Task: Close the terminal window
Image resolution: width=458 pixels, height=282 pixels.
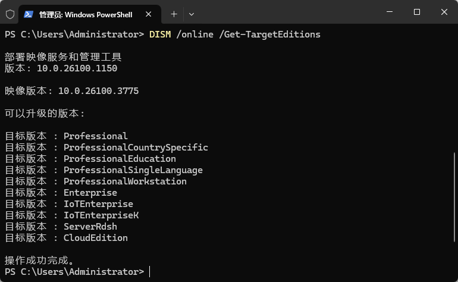Action: coord(444,12)
